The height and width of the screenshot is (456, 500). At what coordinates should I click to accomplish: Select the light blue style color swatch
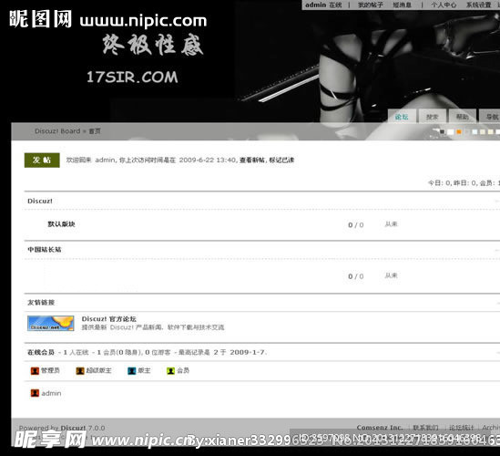coord(474,132)
